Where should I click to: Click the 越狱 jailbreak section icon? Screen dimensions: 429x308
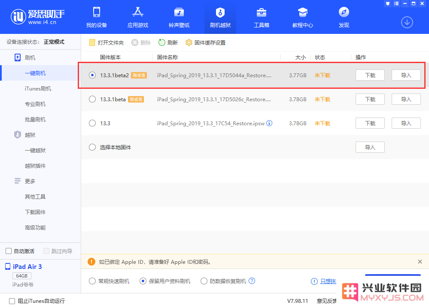(x=18, y=135)
